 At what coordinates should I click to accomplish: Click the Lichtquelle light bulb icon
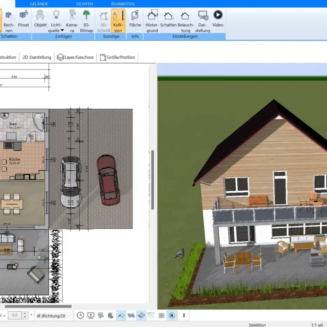point(56,15)
